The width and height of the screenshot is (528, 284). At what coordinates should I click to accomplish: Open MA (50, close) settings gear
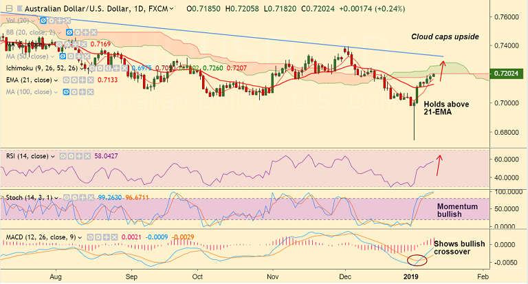click(x=70, y=56)
